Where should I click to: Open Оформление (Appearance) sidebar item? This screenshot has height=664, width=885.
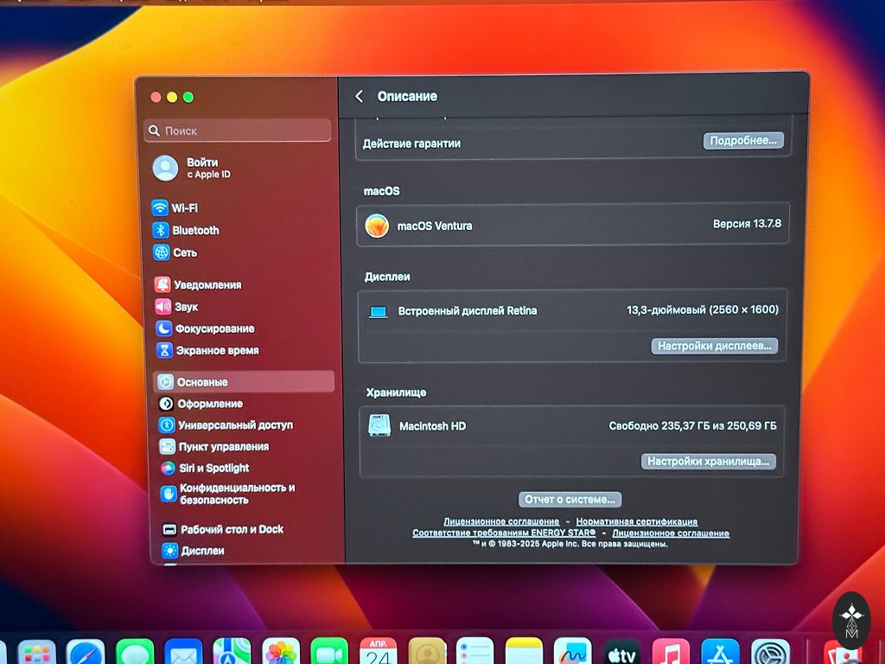(x=209, y=404)
